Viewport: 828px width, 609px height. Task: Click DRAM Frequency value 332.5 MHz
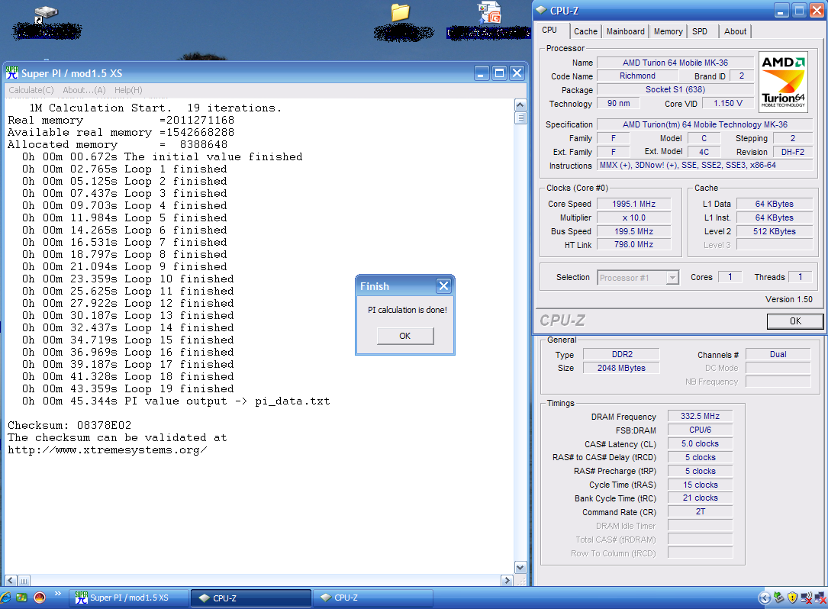pyautogui.click(x=701, y=416)
